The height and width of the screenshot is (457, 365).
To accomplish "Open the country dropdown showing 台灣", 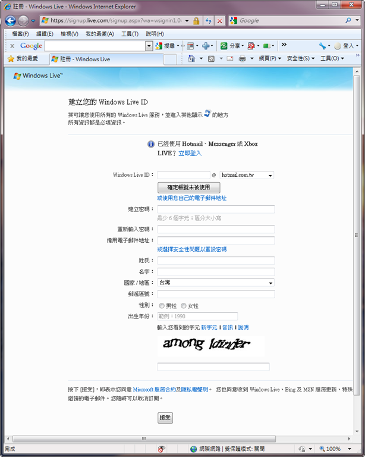I will click(216, 283).
